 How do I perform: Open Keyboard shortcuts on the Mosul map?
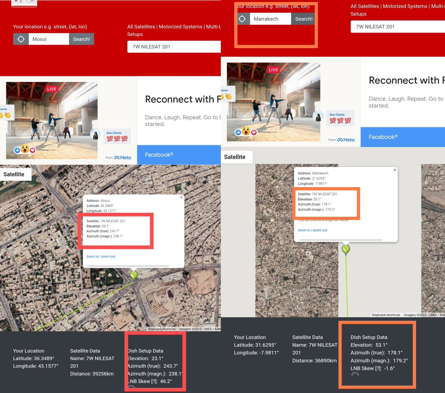coord(162,329)
